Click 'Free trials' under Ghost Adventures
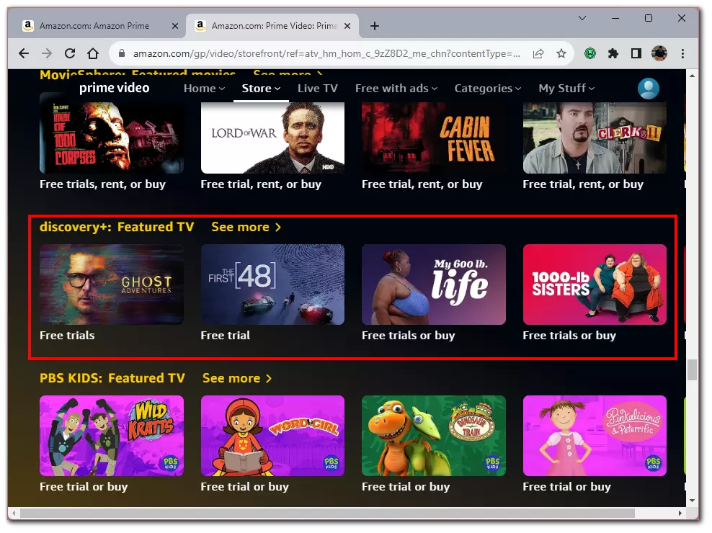 67,336
